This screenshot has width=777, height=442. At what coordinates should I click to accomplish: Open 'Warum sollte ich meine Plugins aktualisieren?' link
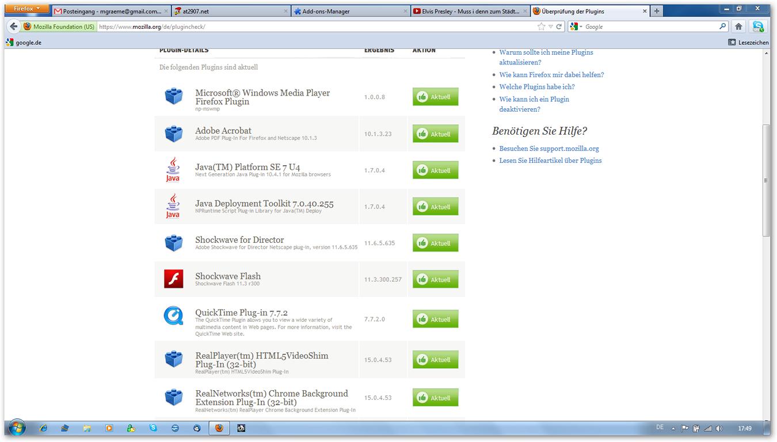click(x=546, y=57)
